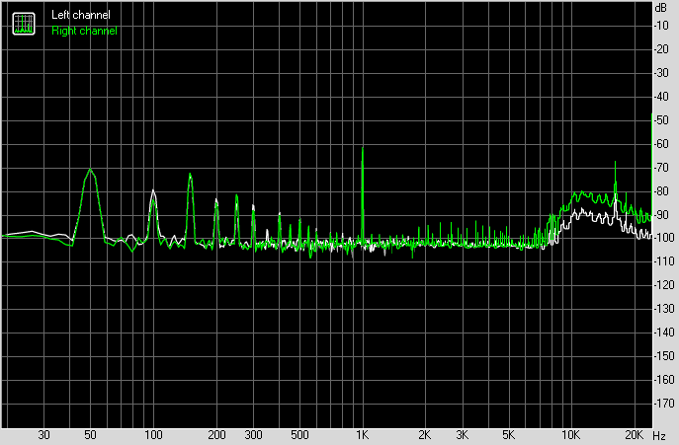Screen dimensions: 679x445
Task: Click the -160 dB scale label
Action: point(663,380)
